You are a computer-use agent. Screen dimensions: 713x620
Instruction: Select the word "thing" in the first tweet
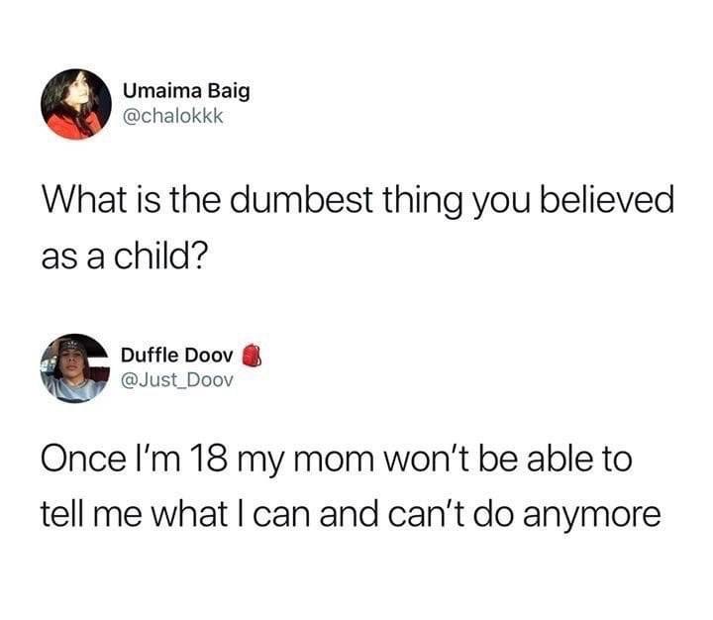pos(424,202)
